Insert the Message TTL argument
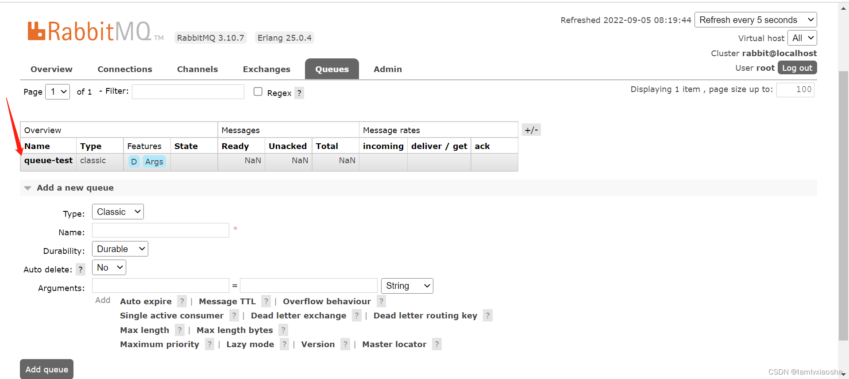The width and height of the screenshot is (849, 379). coord(227,302)
